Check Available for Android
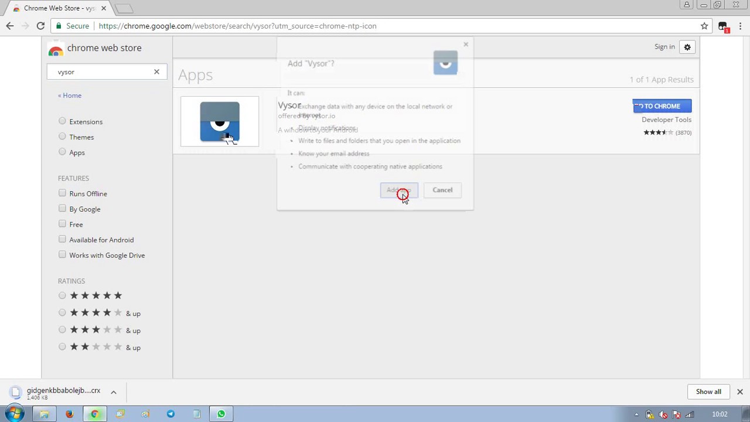The height and width of the screenshot is (422, 750). click(62, 239)
